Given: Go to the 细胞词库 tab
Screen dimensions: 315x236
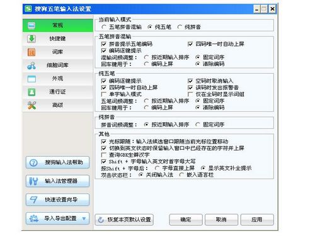Looking at the screenshot, I should (x=58, y=65).
